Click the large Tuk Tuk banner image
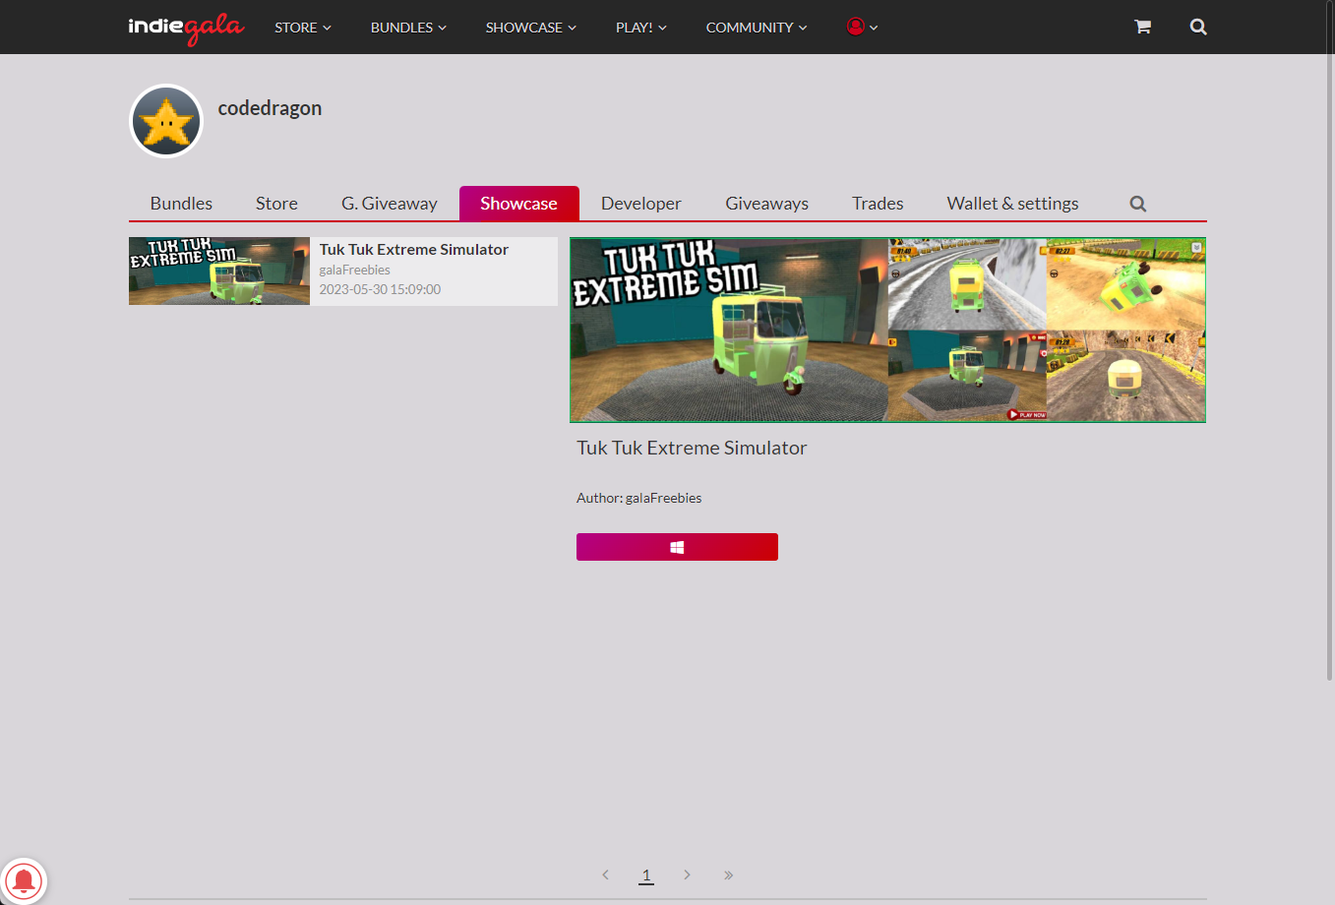Screen dimensions: 1335x905 (887, 330)
